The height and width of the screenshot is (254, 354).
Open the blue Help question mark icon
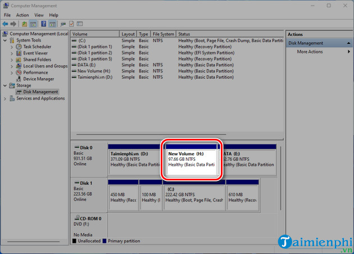coord(44,24)
